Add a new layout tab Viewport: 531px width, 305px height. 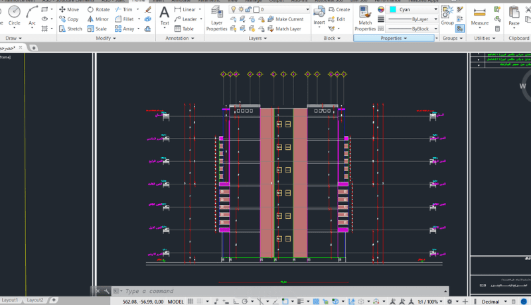(x=54, y=300)
